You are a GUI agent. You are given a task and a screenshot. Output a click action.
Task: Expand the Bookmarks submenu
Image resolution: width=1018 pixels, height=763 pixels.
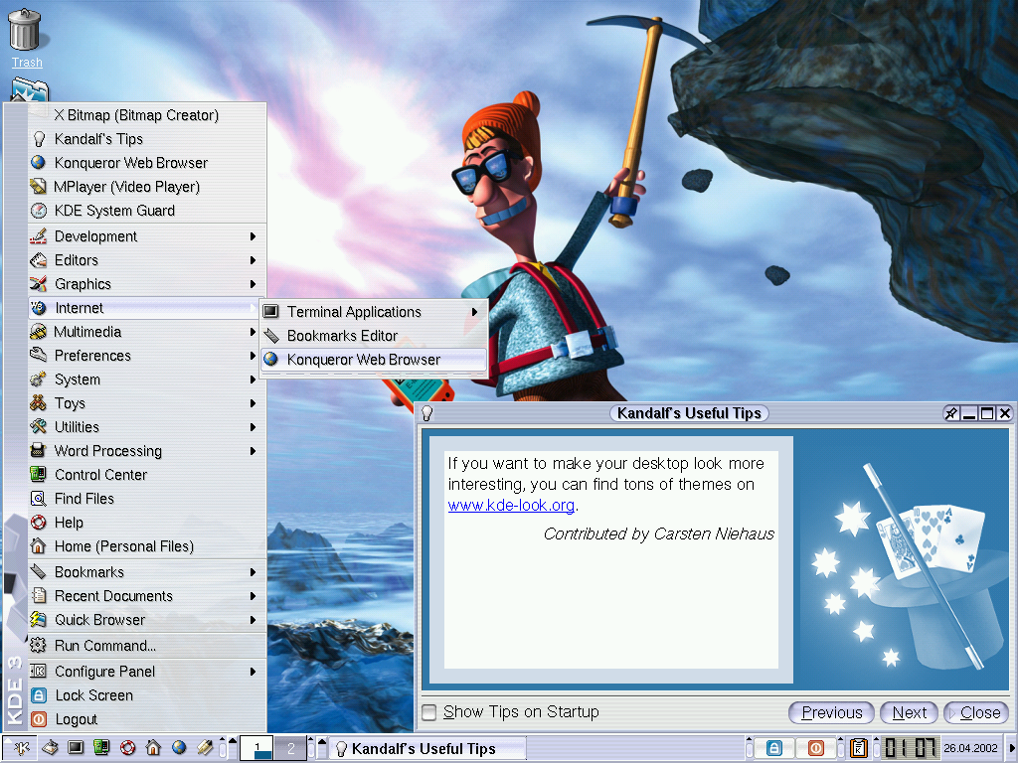click(x=147, y=572)
